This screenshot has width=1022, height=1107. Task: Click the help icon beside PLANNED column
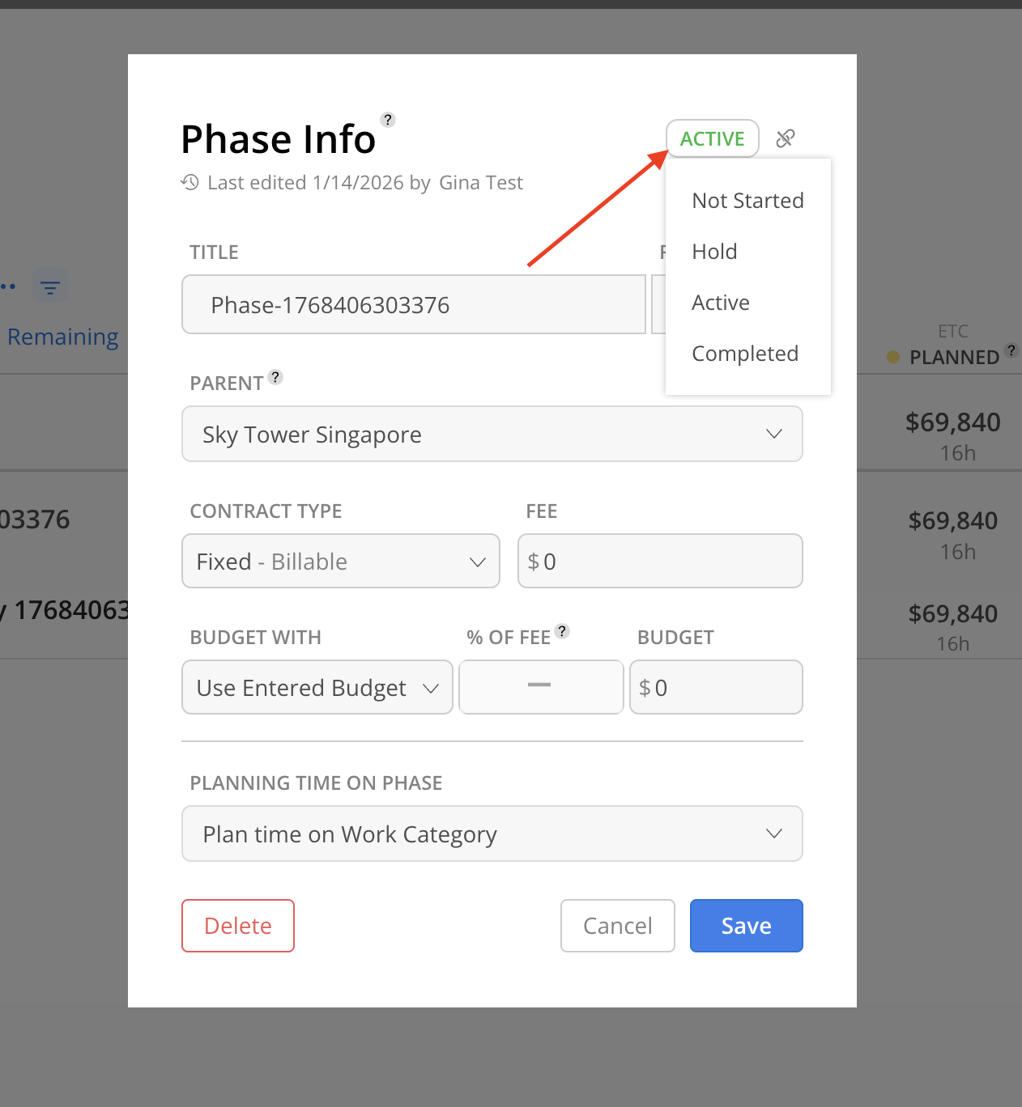pyautogui.click(x=1011, y=350)
